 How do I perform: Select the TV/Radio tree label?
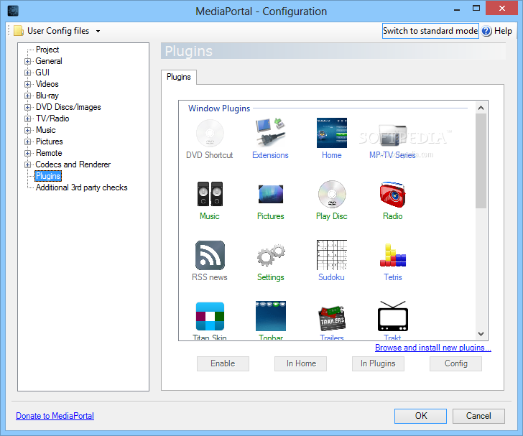click(52, 119)
